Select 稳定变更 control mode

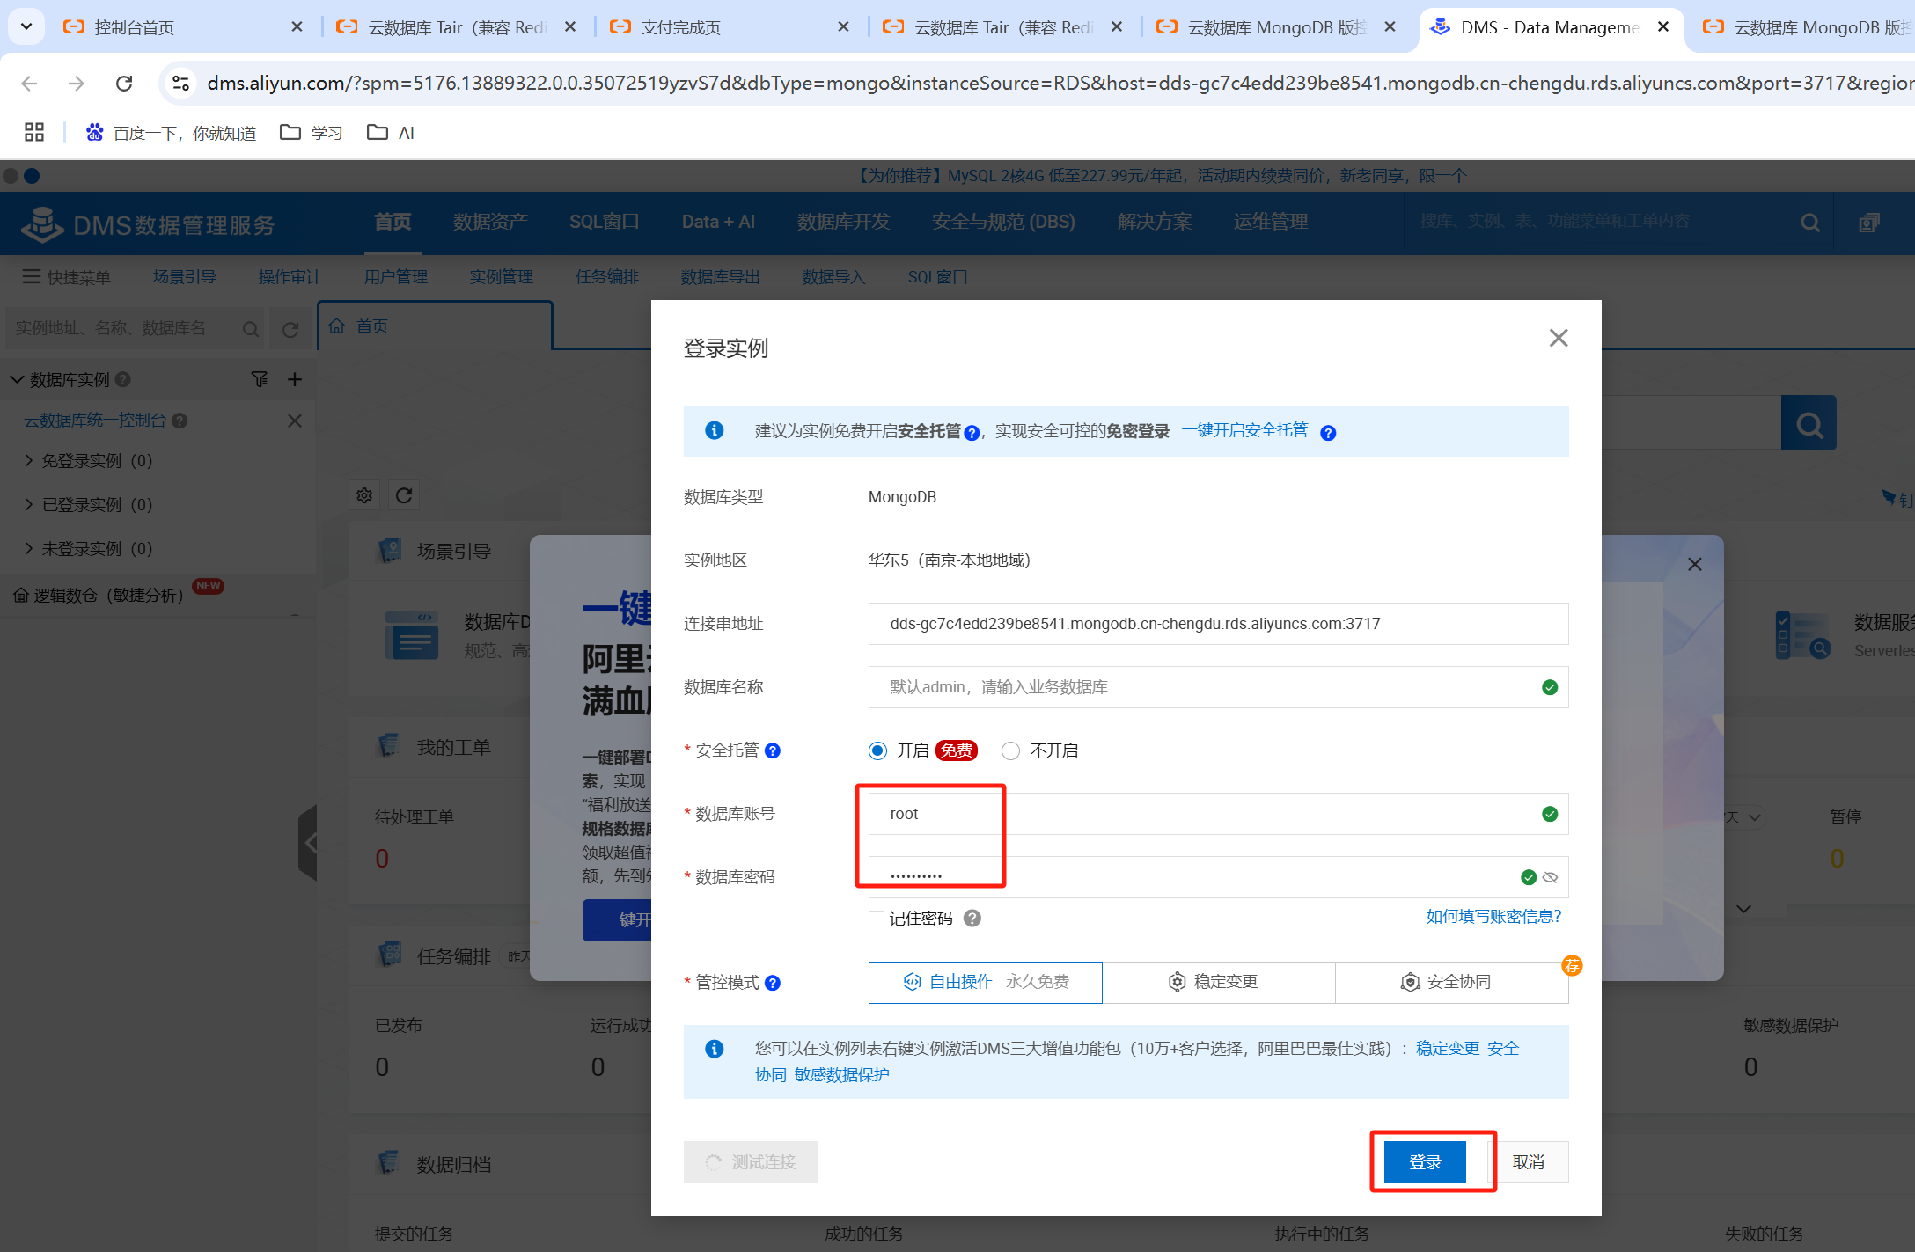pos(1219,982)
